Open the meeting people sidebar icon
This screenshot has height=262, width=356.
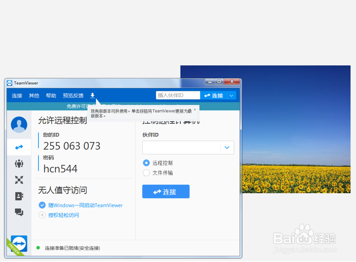19,164
